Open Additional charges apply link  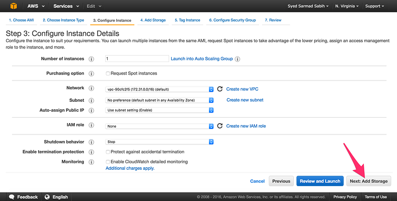click(130, 168)
